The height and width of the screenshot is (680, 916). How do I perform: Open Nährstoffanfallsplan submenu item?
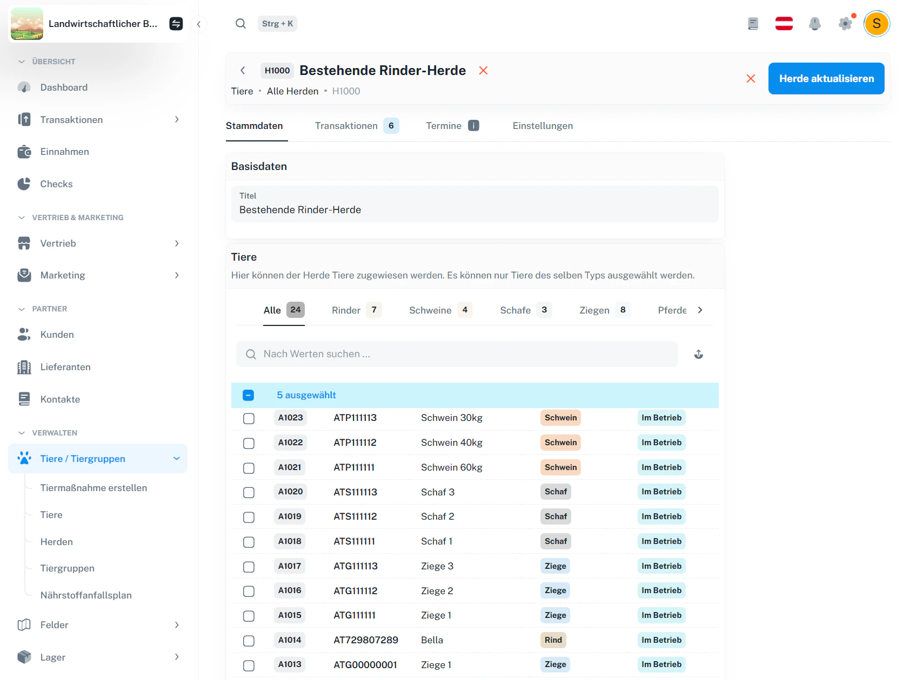click(x=86, y=595)
